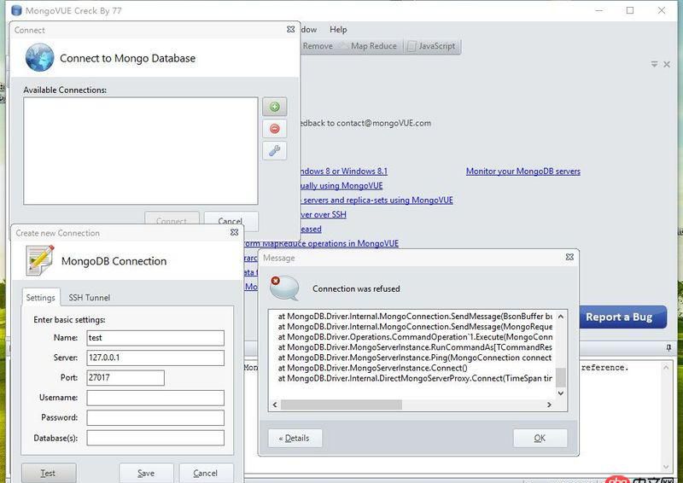Click the MongoVUE database title bar icon
The height and width of the screenshot is (483, 683).
point(16,10)
